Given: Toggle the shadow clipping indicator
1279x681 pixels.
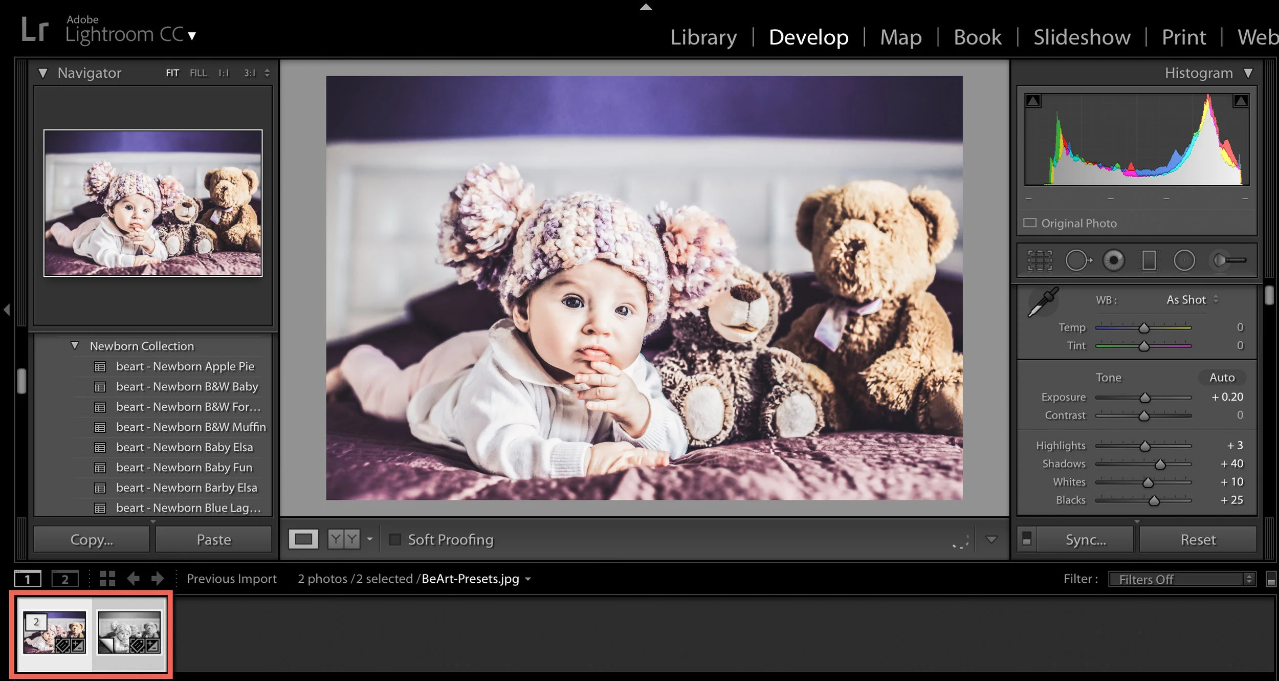Looking at the screenshot, I should [x=1033, y=101].
